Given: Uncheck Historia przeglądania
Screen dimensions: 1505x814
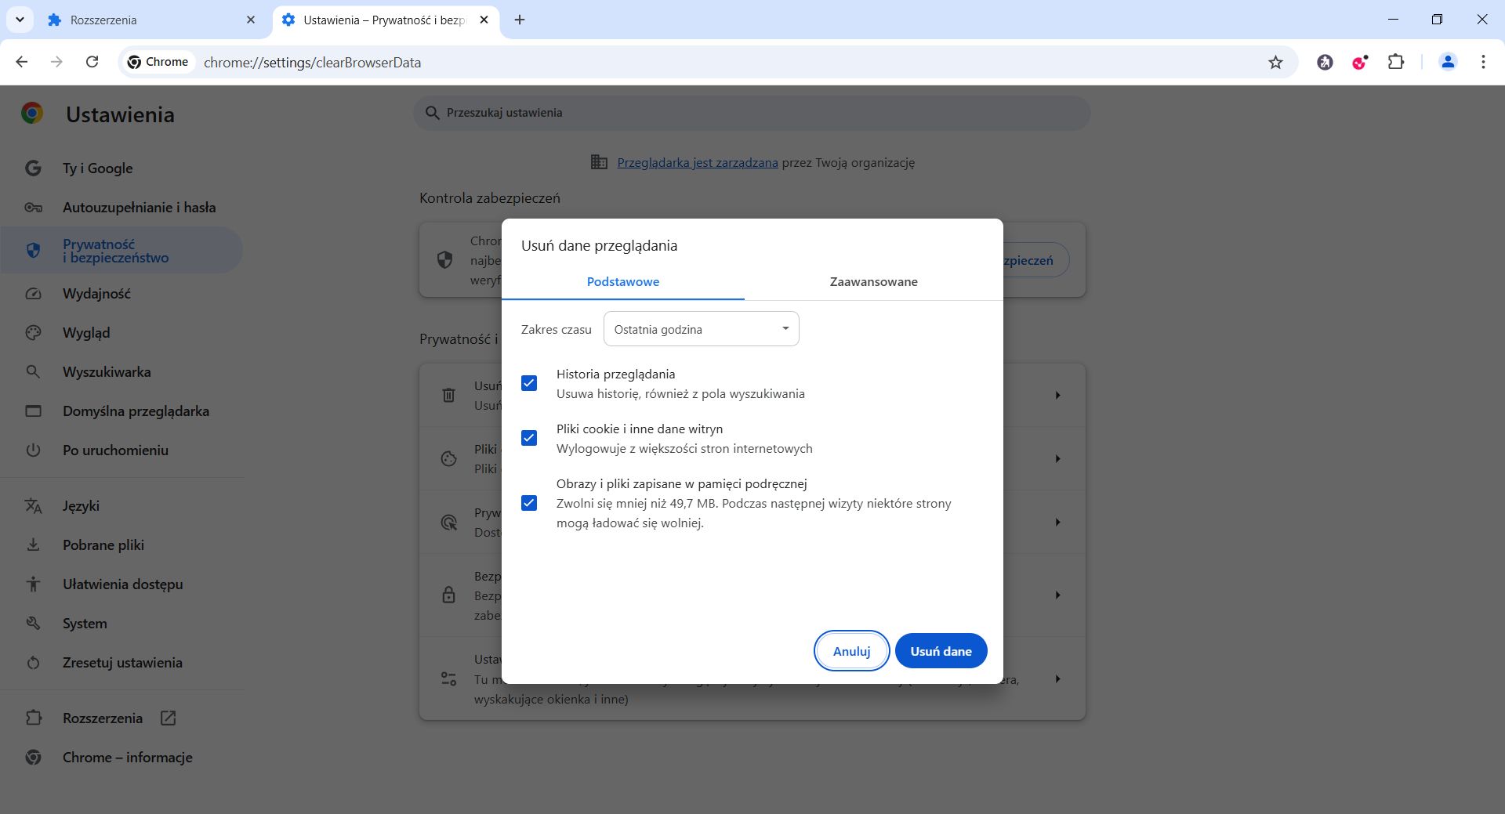Looking at the screenshot, I should pyautogui.click(x=529, y=383).
